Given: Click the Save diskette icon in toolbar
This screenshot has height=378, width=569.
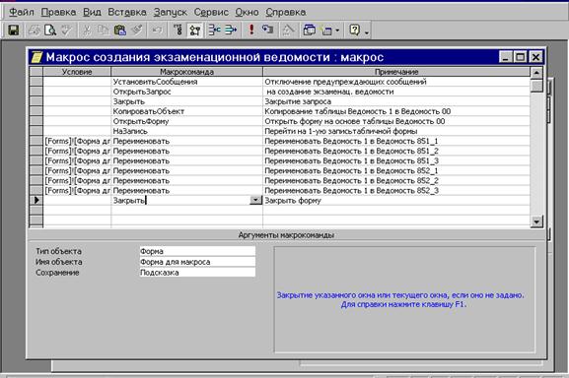Looking at the screenshot, I should click(x=14, y=31).
